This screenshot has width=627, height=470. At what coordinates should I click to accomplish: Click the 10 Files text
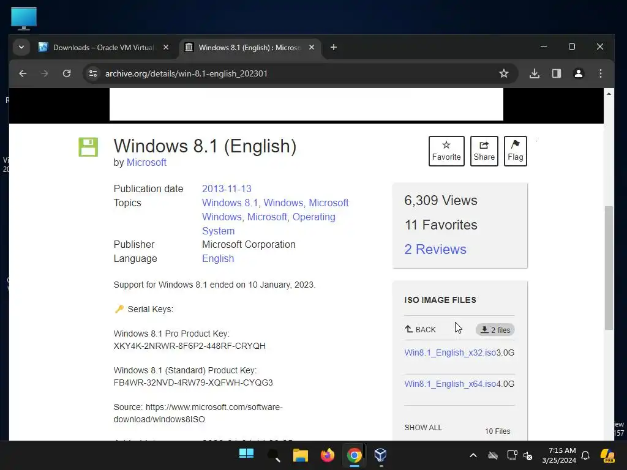497,431
